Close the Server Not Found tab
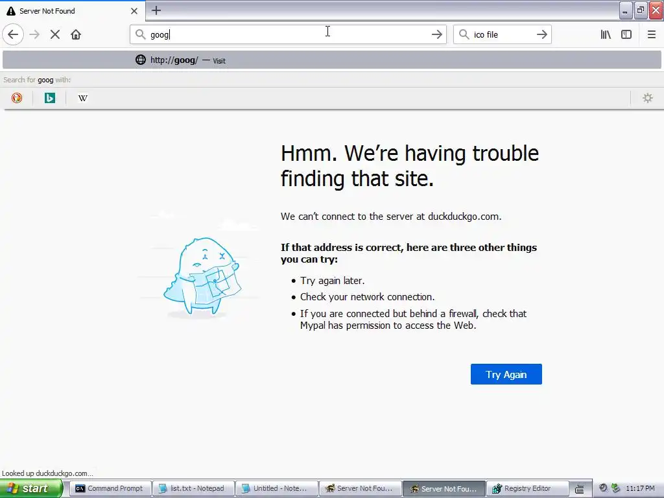 pos(134,11)
